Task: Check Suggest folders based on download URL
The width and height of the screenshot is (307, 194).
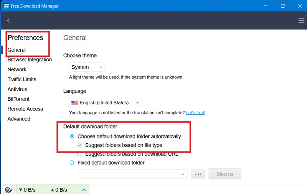Action: click(80, 154)
